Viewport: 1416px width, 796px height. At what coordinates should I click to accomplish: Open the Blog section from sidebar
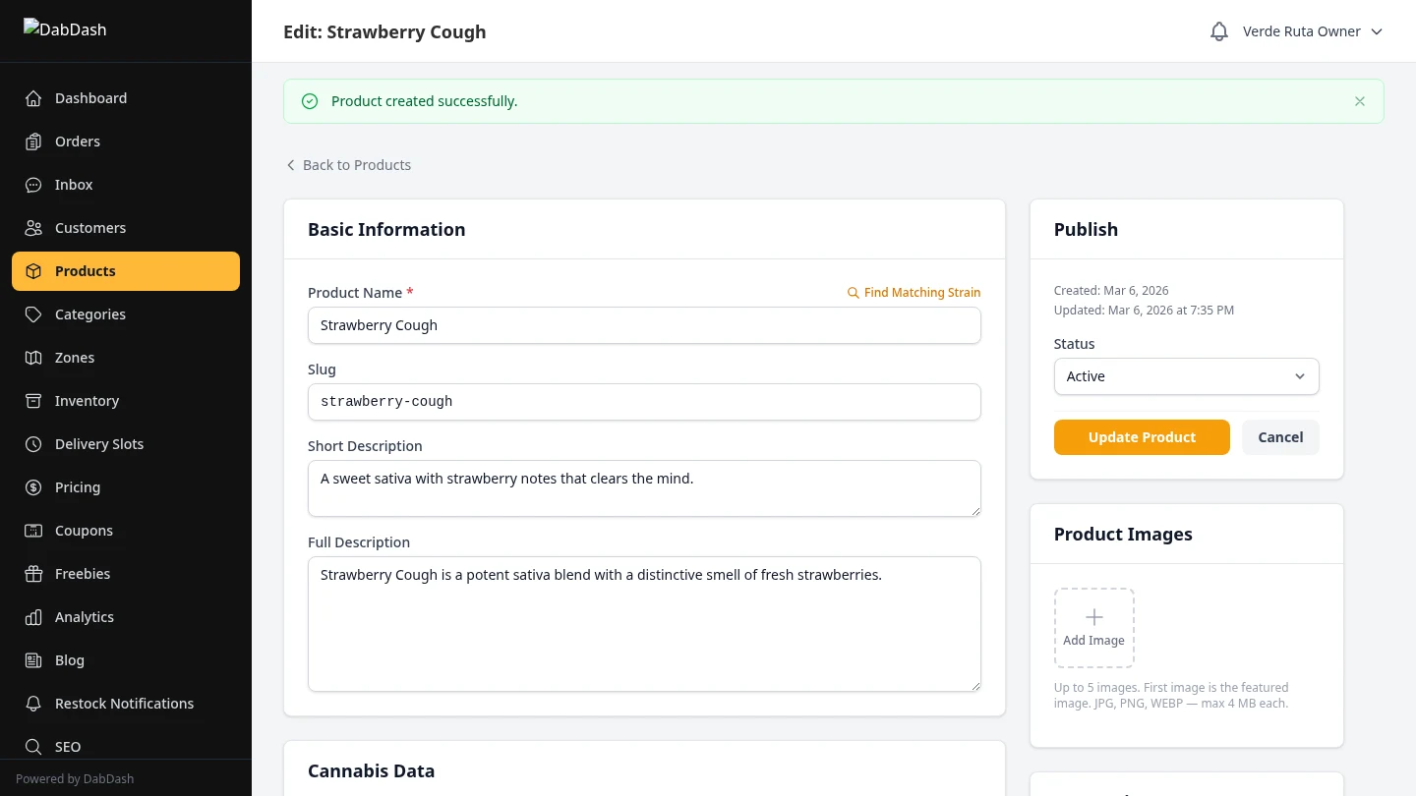click(x=69, y=659)
